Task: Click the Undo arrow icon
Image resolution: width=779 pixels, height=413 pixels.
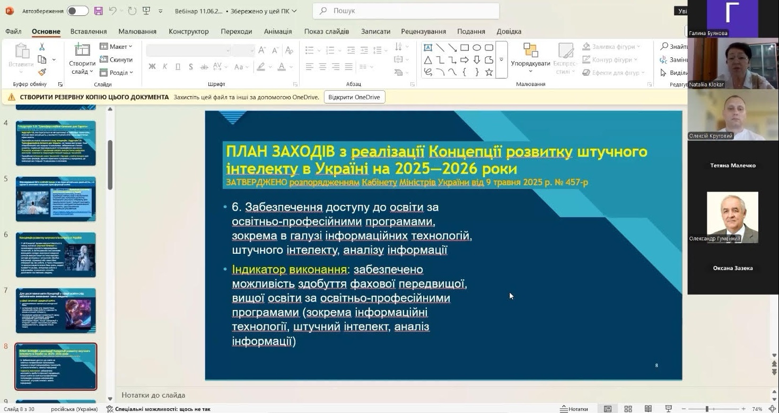Action: pos(112,11)
